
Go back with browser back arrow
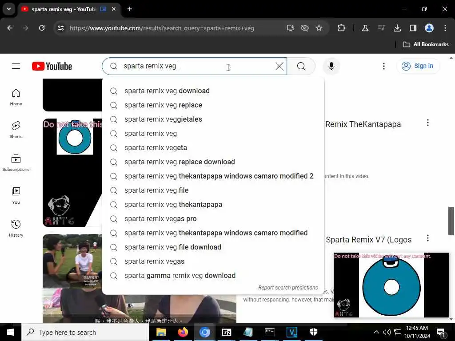10,28
